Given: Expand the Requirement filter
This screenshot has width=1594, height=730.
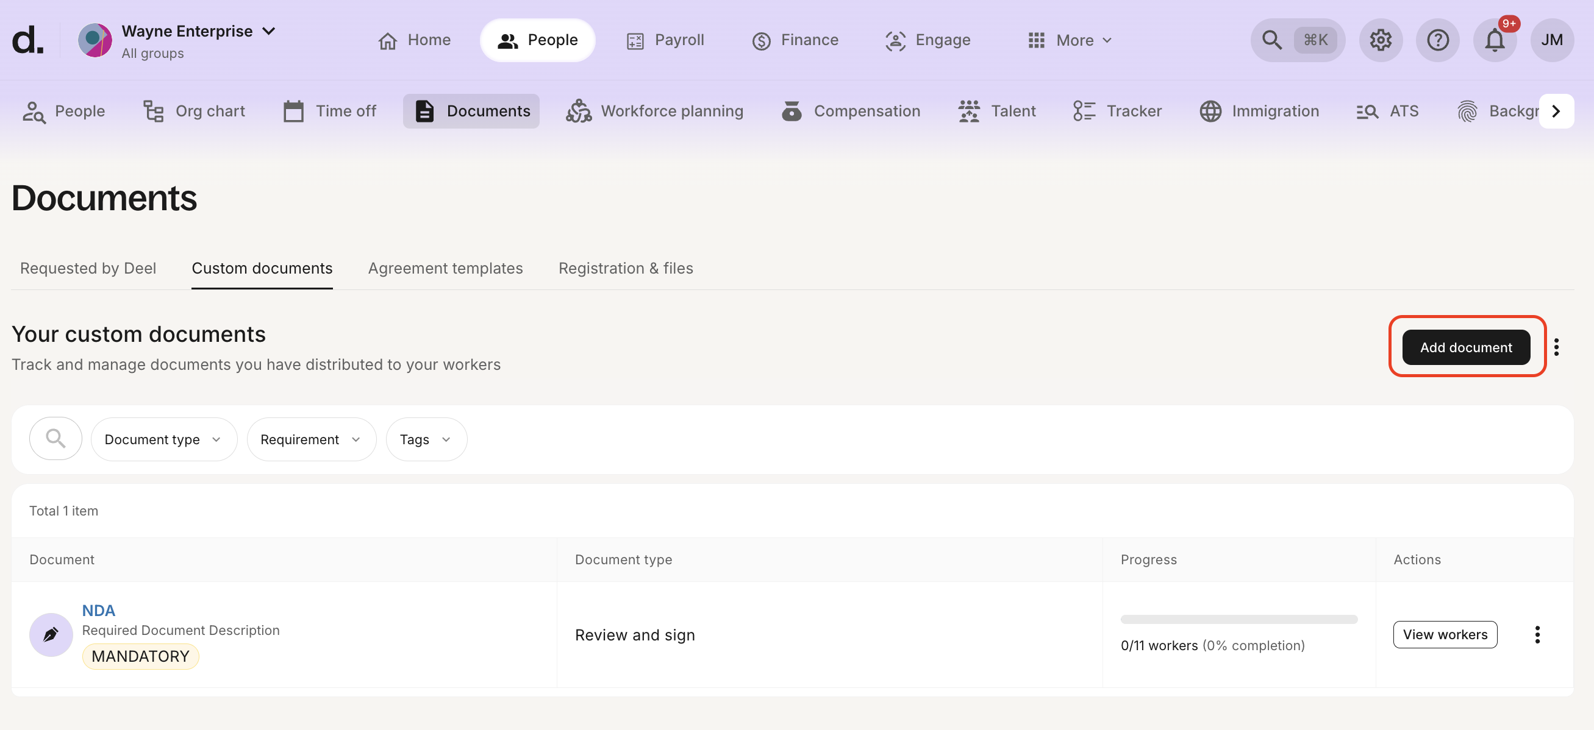Looking at the screenshot, I should point(310,439).
